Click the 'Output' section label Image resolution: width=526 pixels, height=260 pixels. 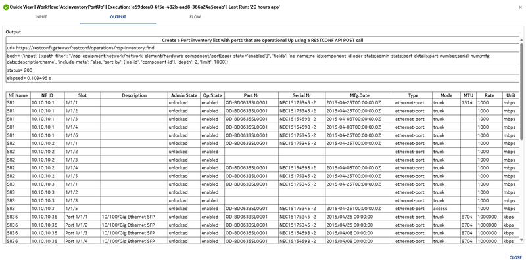coord(13,32)
